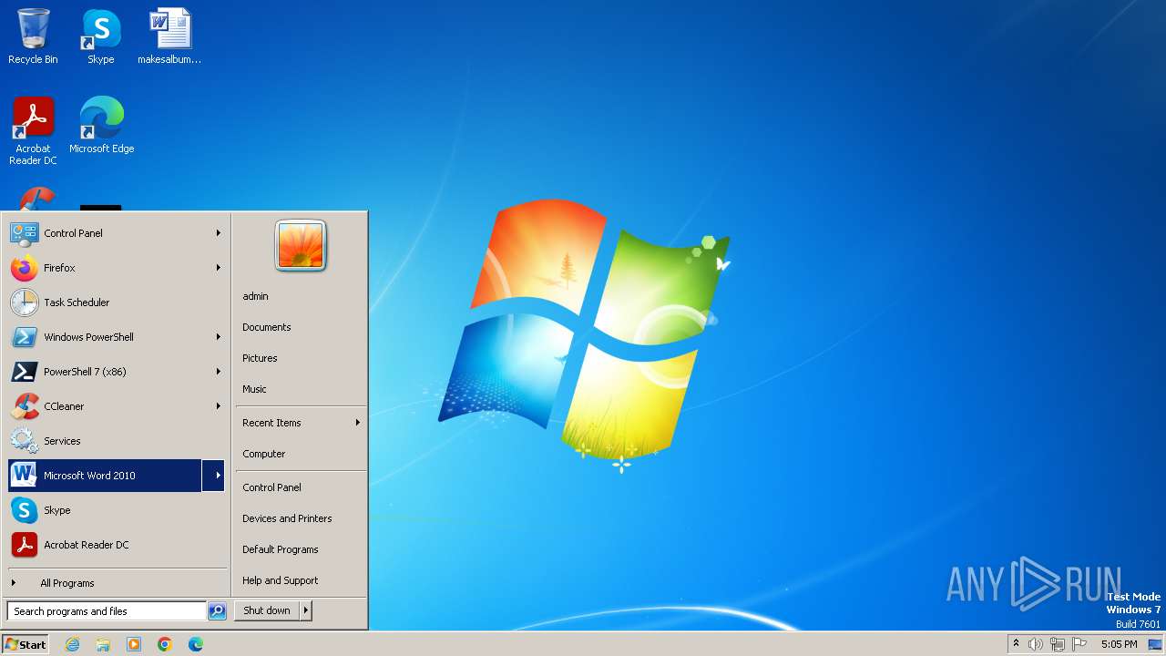Viewport: 1166px width, 656px height.
Task: Show All Programs list
Action: click(117, 583)
